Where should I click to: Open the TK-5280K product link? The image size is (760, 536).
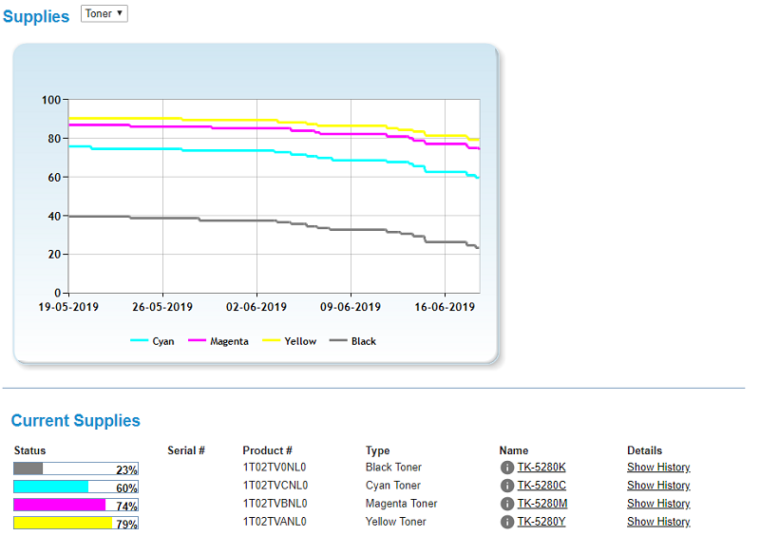pos(541,468)
